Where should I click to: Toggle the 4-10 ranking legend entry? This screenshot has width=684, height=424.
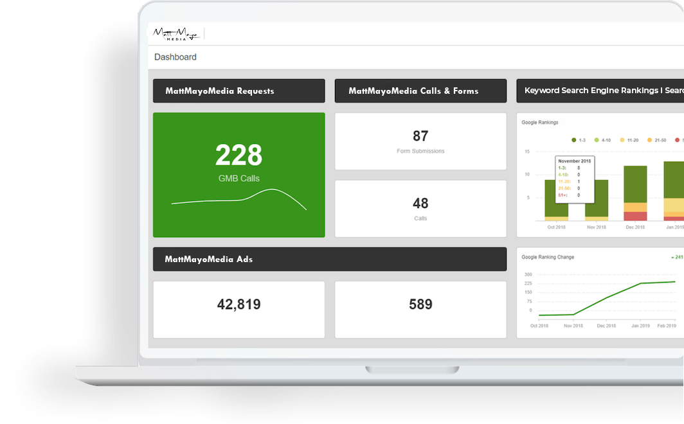[602, 139]
